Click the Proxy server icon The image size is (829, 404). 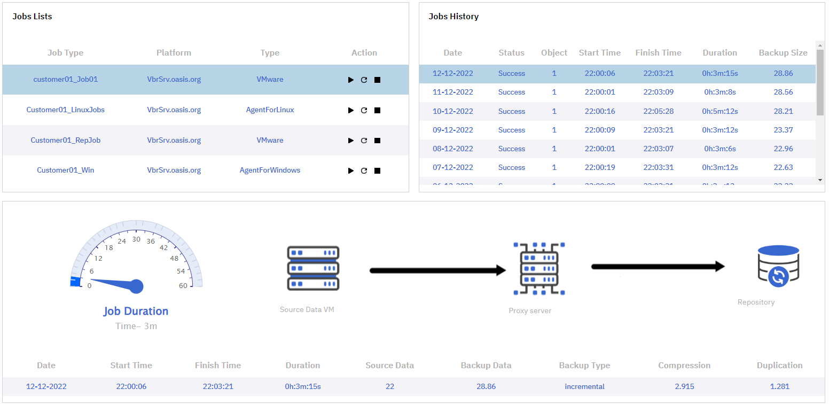(x=539, y=269)
